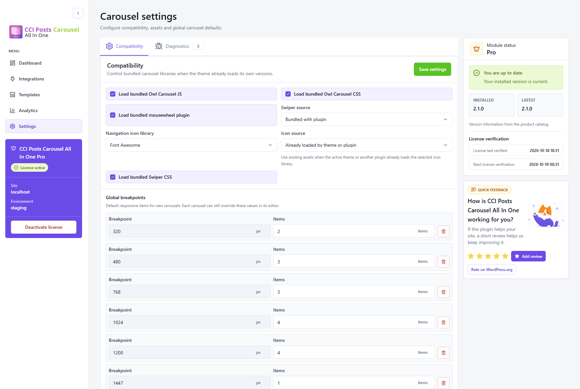
Task: Edit the items field for 1024 breakpoint
Action: (354, 322)
